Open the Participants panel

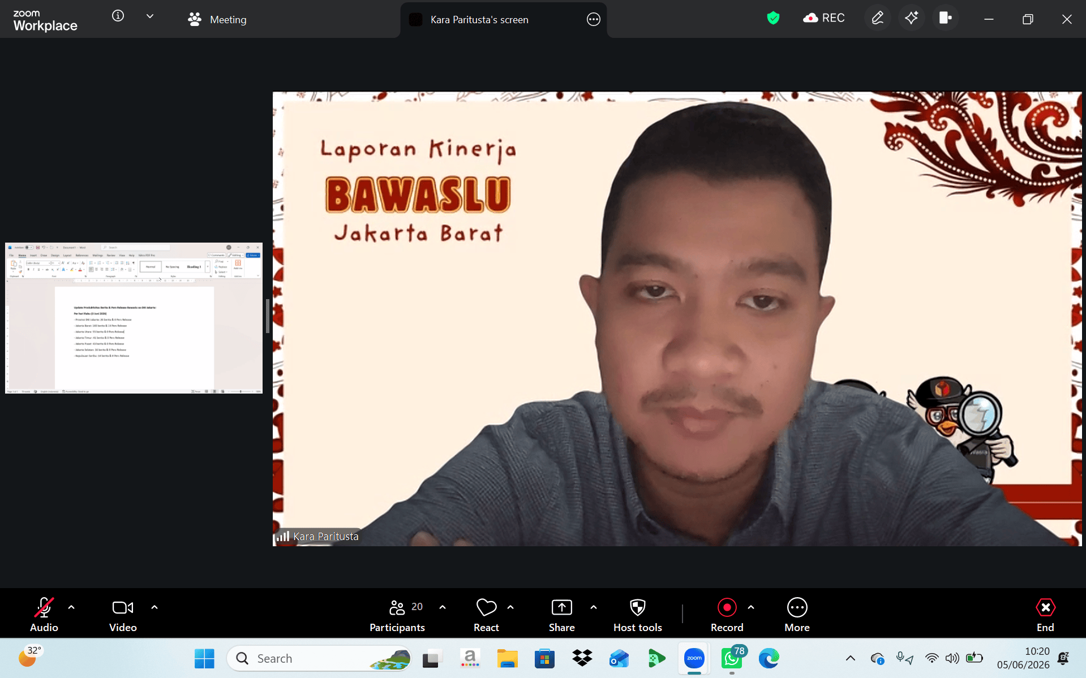click(x=397, y=615)
